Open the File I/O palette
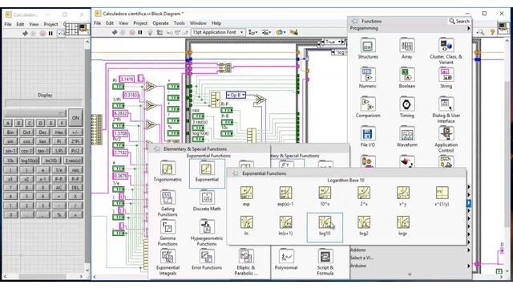Viewport: 513px width, 289px height. click(x=368, y=136)
